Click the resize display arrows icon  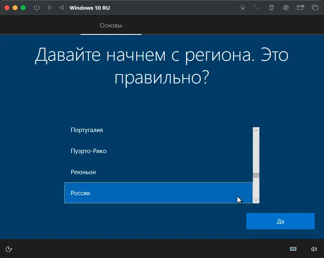[x=257, y=8]
